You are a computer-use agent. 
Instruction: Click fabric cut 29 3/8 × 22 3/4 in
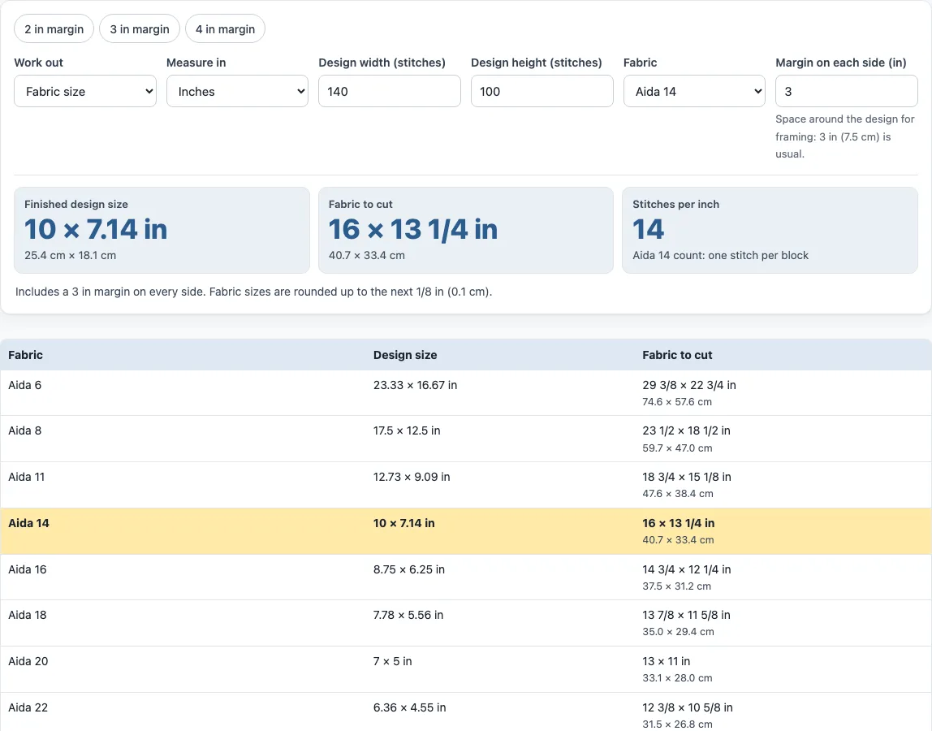(689, 385)
